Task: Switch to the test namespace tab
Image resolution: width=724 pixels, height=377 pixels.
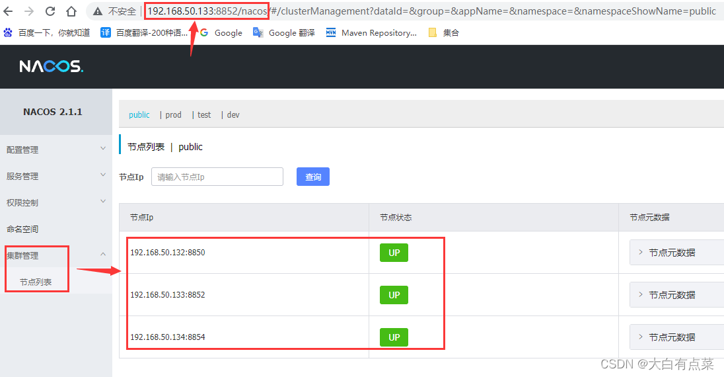Action: click(204, 114)
